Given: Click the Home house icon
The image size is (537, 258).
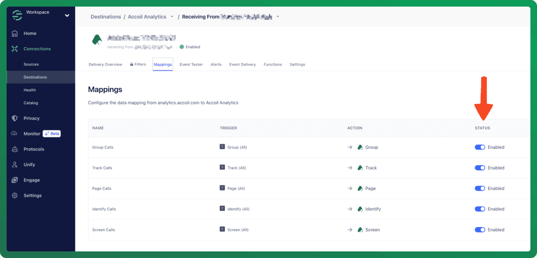Looking at the screenshot, I should click(14, 33).
